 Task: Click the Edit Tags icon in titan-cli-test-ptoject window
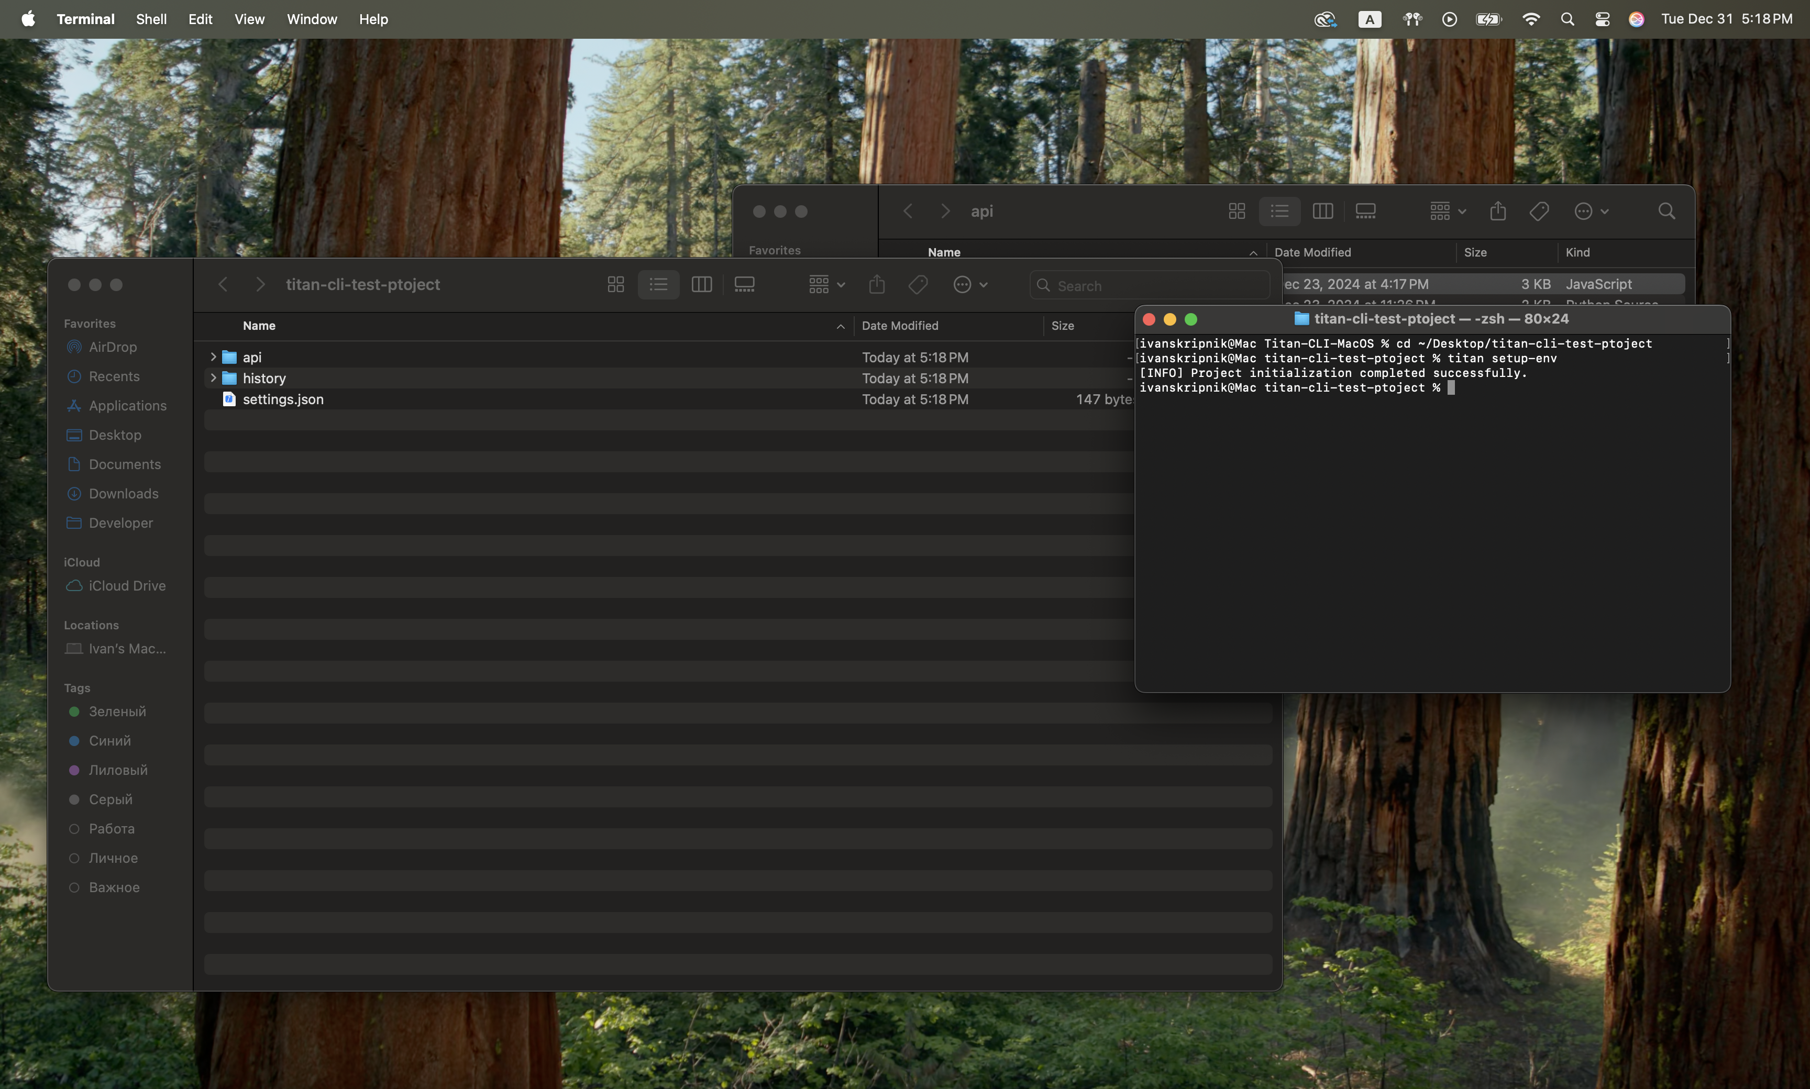[918, 285]
